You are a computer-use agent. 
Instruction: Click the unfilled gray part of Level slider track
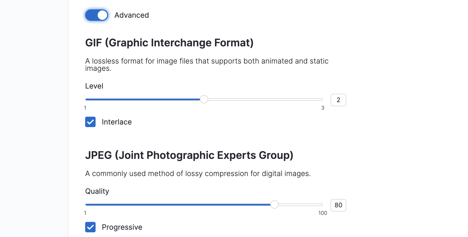click(x=264, y=99)
